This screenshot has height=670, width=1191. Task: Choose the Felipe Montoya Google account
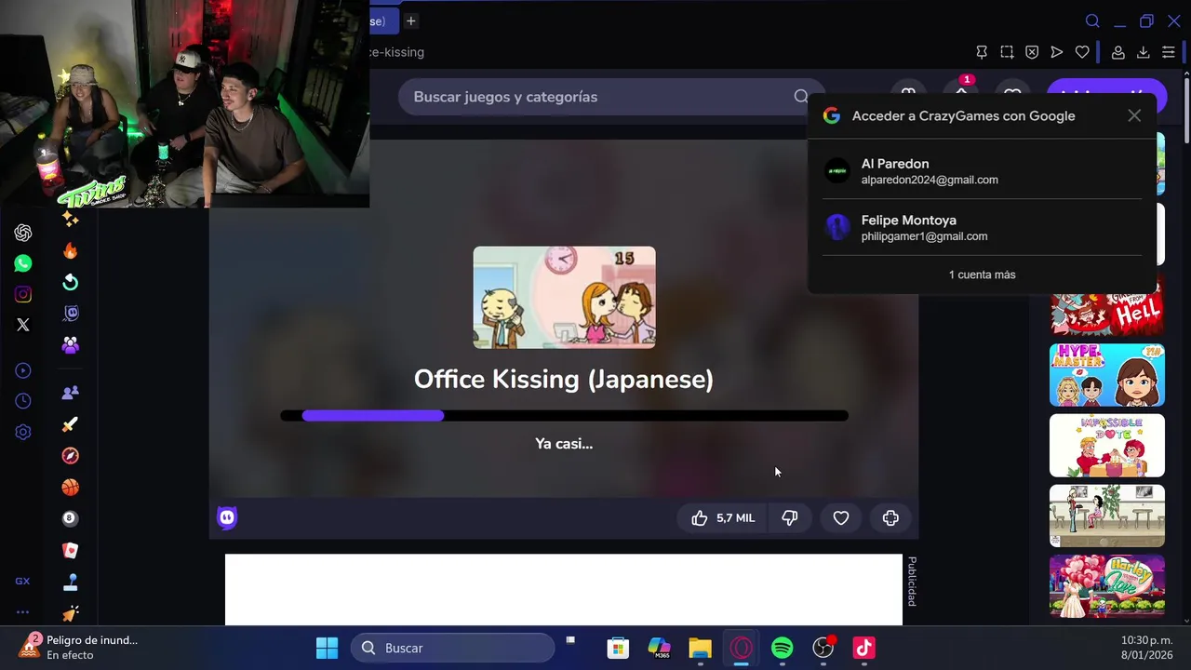(x=983, y=228)
